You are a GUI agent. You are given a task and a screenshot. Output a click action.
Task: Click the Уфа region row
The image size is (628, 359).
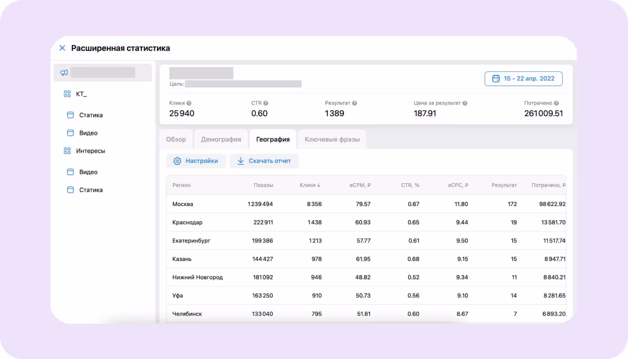coord(366,296)
